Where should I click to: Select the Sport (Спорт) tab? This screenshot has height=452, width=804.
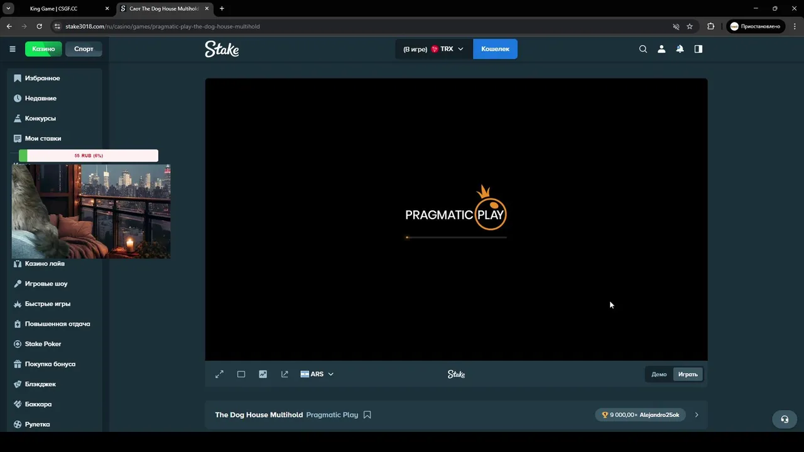(84, 49)
